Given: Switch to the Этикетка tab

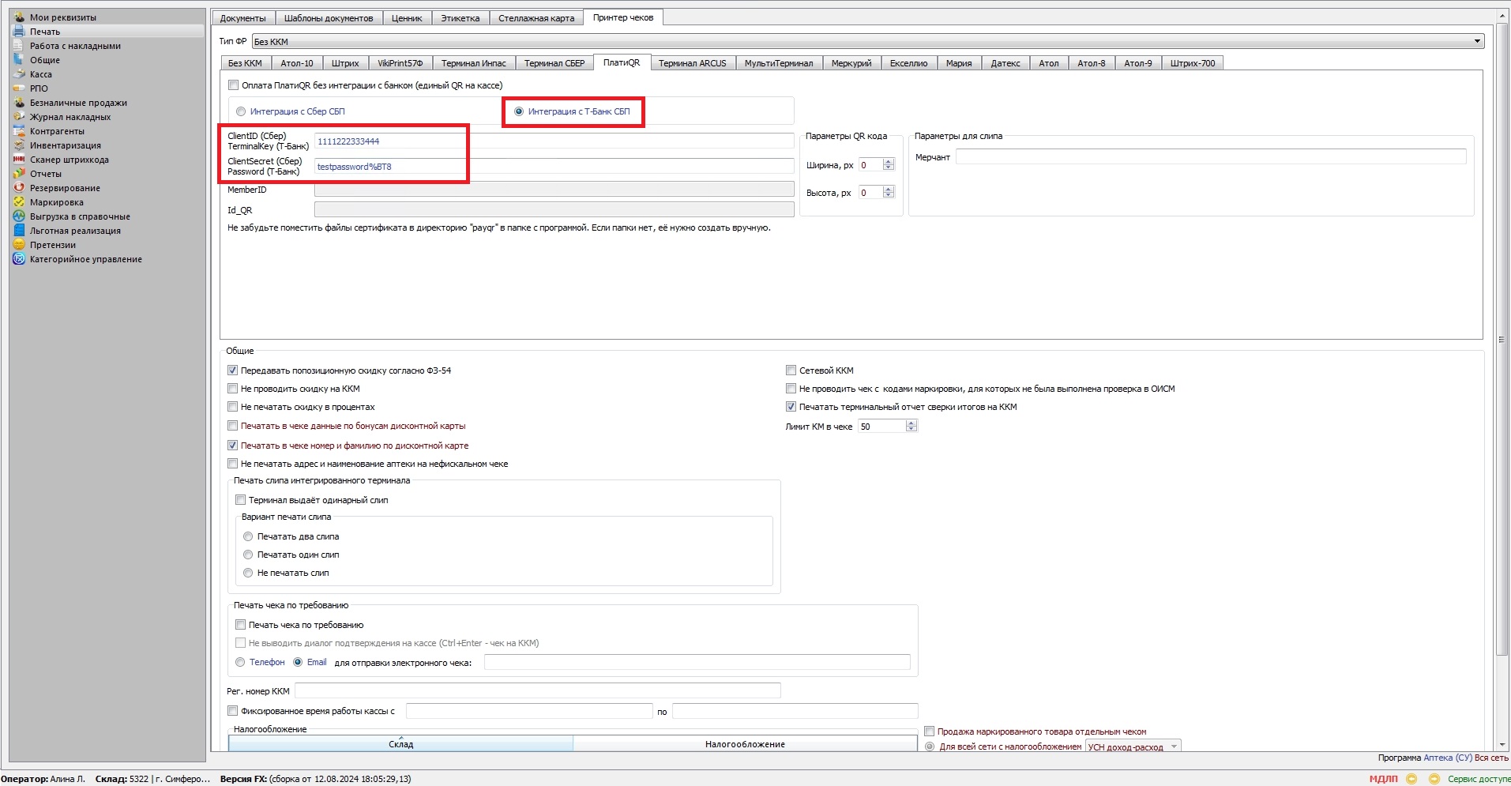Looking at the screenshot, I should [460, 18].
